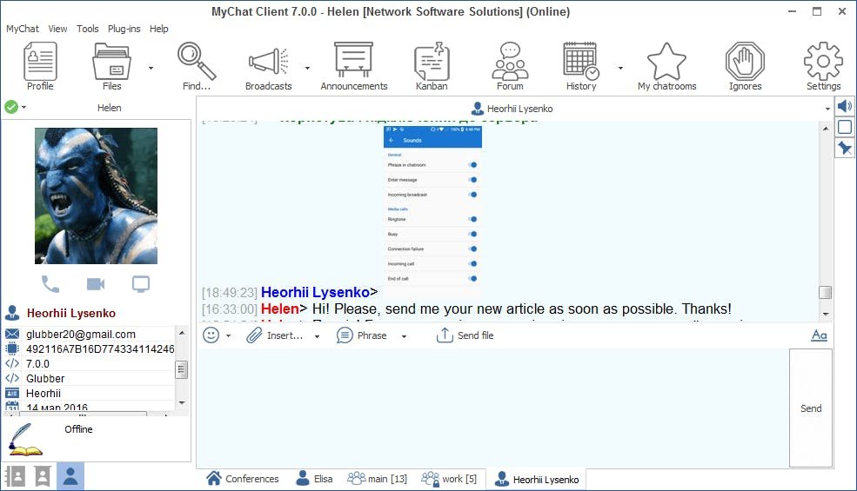Click the Heorhii name info row
The height and width of the screenshot is (491, 857).
coord(89,393)
